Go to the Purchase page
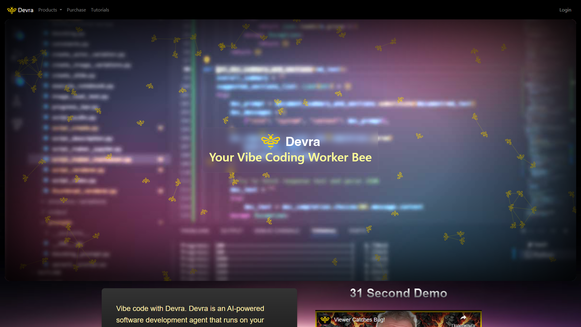The width and height of the screenshot is (581, 327). pyautogui.click(x=76, y=10)
